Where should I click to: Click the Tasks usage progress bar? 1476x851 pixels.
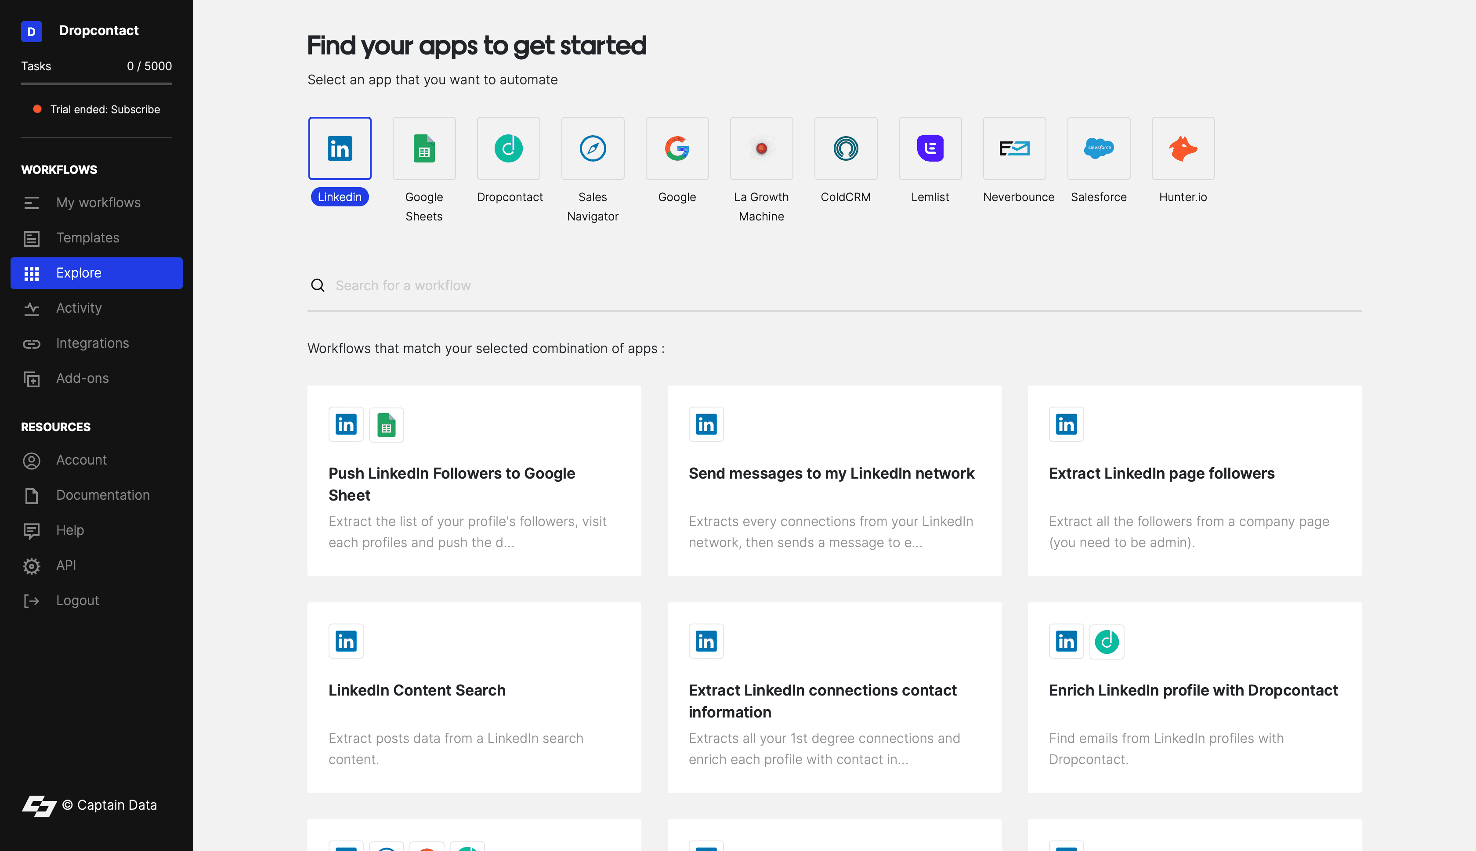[97, 84]
